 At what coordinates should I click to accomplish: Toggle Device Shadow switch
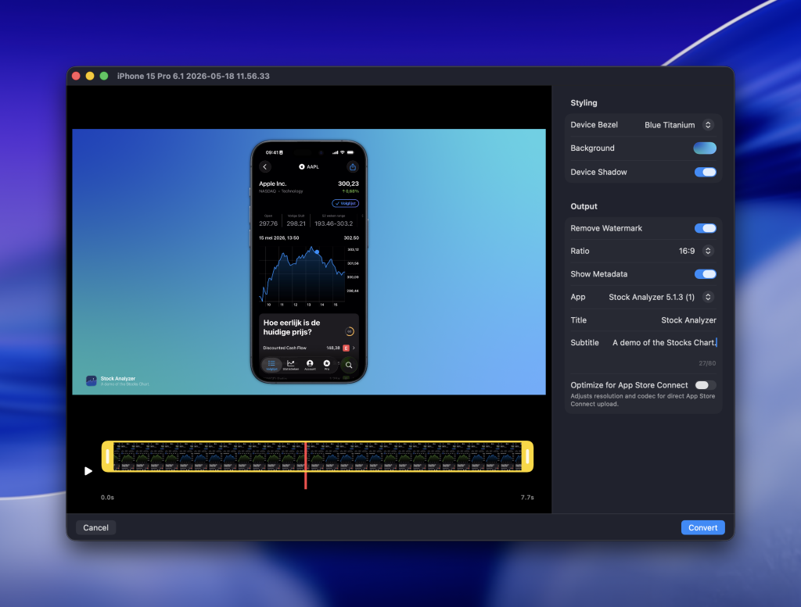click(705, 172)
